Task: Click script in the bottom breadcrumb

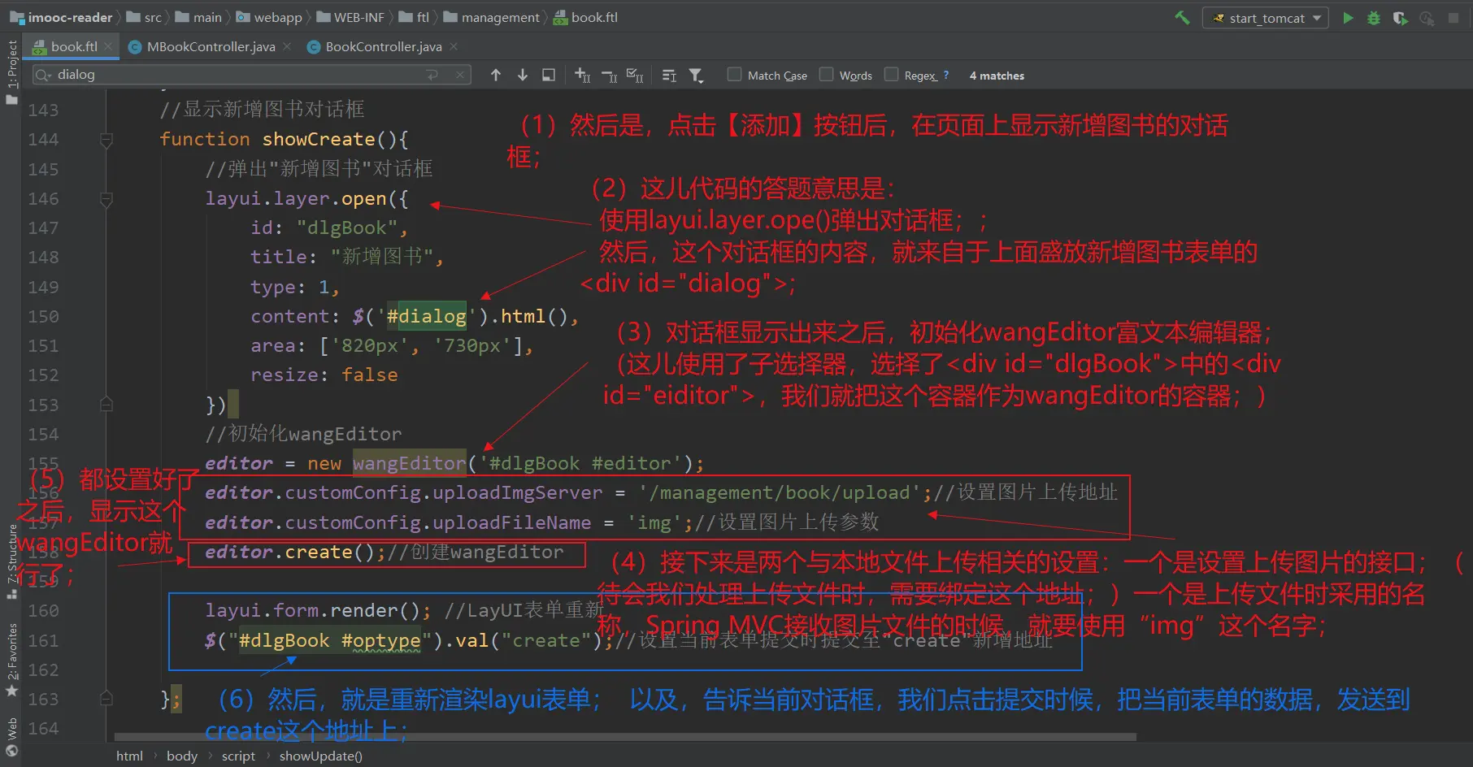Action: pos(238,756)
